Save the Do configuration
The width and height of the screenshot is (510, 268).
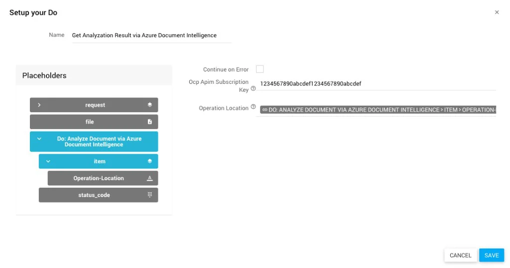click(491, 255)
